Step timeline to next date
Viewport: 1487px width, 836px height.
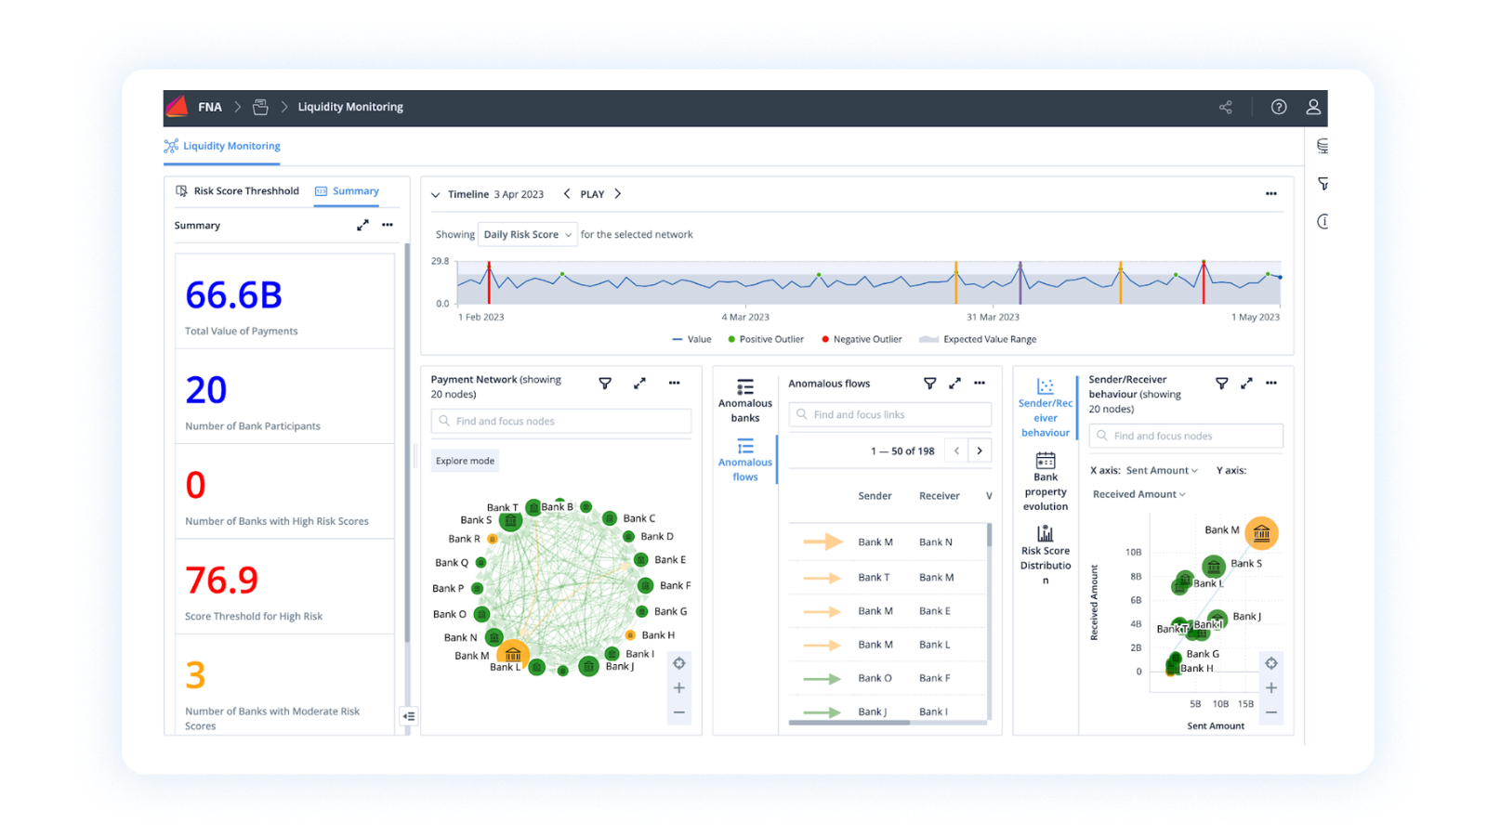click(x=618, y=194)
